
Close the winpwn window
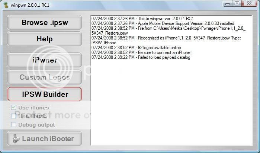tap(249, 3)
